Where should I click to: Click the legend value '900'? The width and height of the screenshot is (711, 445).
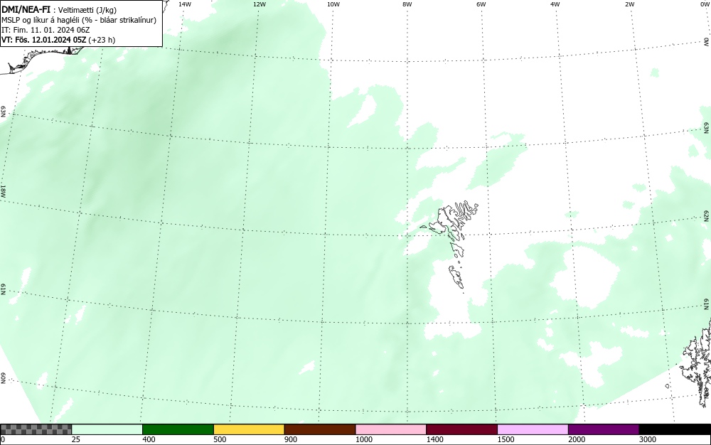point(291,439)
